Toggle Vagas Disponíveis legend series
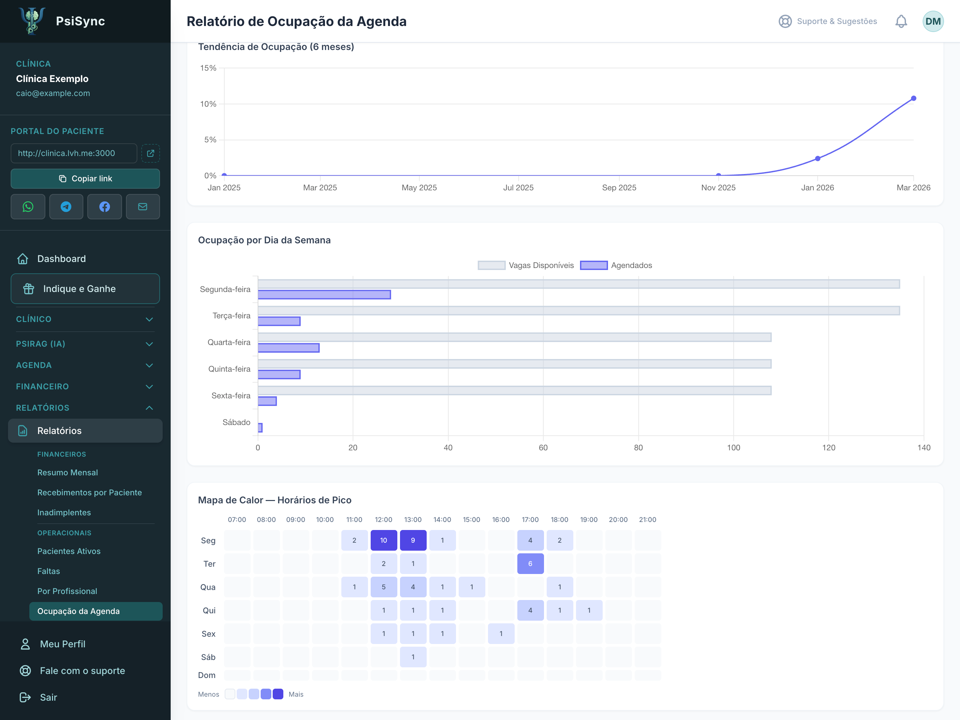 526,265
